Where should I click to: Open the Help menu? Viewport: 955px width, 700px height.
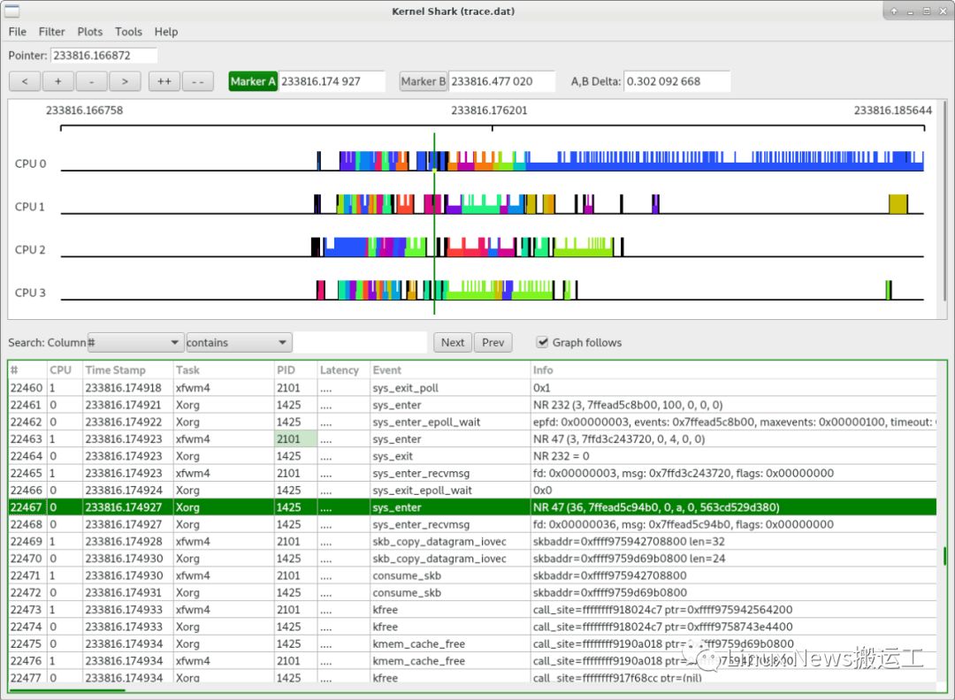(165, 32)
